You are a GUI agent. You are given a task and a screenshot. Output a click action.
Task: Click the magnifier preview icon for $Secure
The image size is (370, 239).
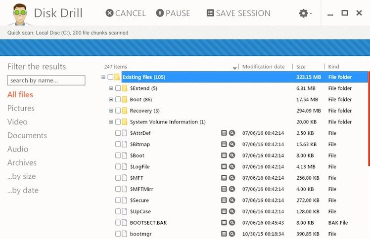[x=231, y=200]
